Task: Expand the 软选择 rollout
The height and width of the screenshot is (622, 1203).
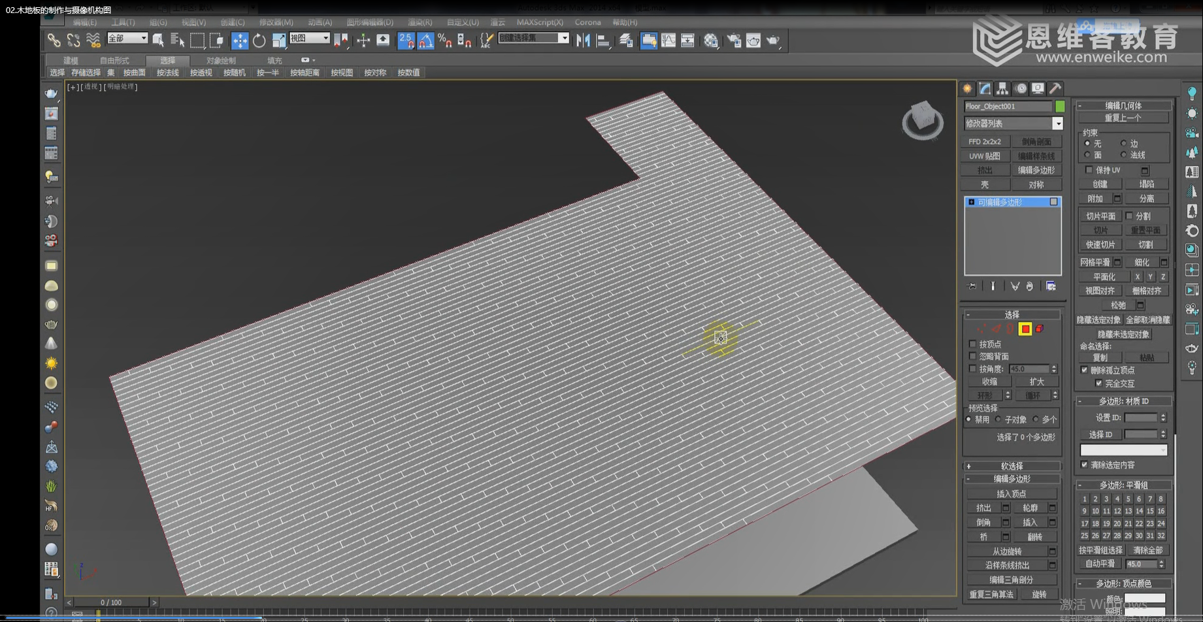Action: point(1012,466)
